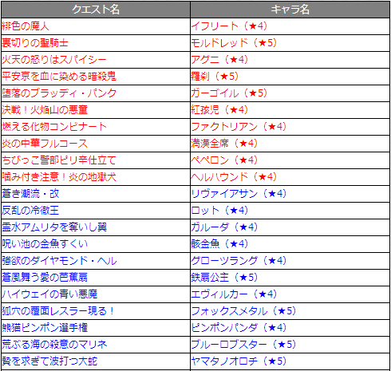Select character ロット（★4）

[x=219, y=211]
